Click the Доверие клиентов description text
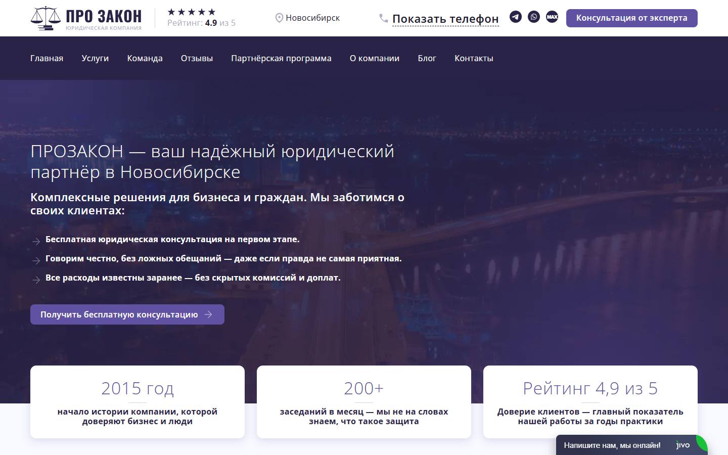Image resolution: width=728 pixels, height=455 pixels. pyautogui.click(x=590, y=416)
